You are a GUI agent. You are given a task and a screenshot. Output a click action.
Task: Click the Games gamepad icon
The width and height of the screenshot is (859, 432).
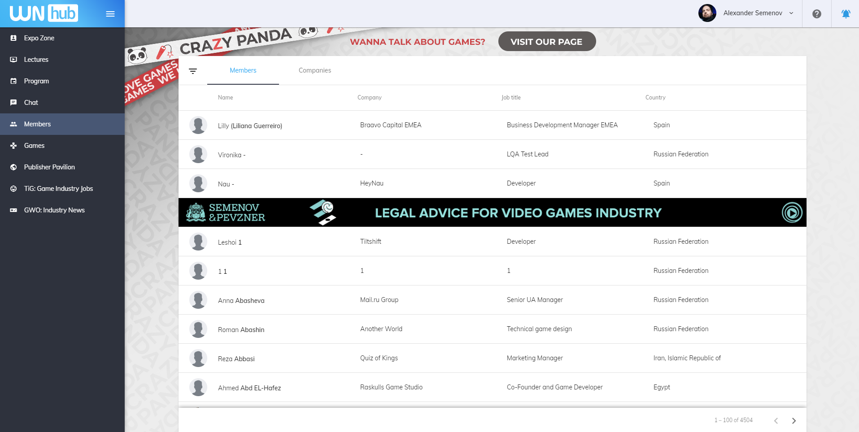pyautogui.click(x=13, y=146)
